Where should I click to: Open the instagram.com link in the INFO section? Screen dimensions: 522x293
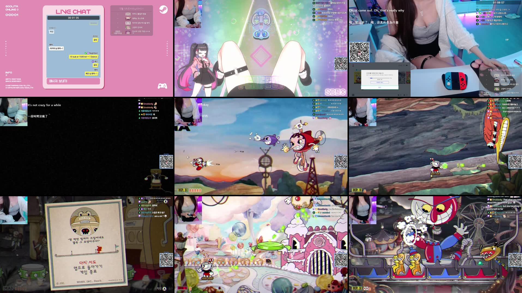[19, 85]
